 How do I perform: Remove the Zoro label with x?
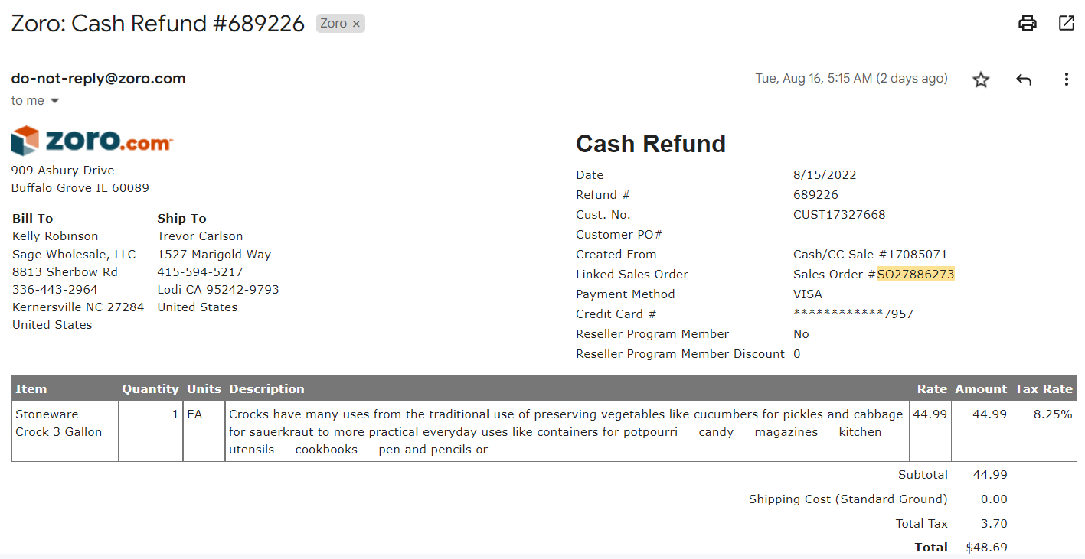coord(356,24)
